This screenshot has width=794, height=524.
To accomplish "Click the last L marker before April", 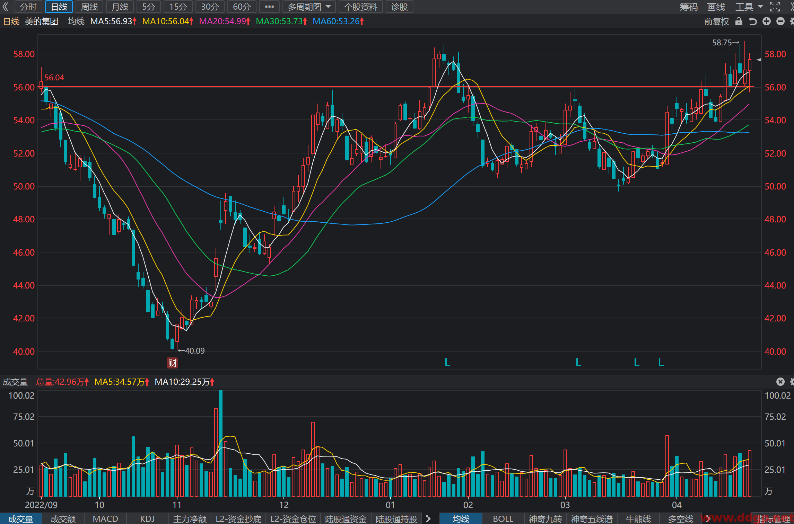I will [661, 362].
